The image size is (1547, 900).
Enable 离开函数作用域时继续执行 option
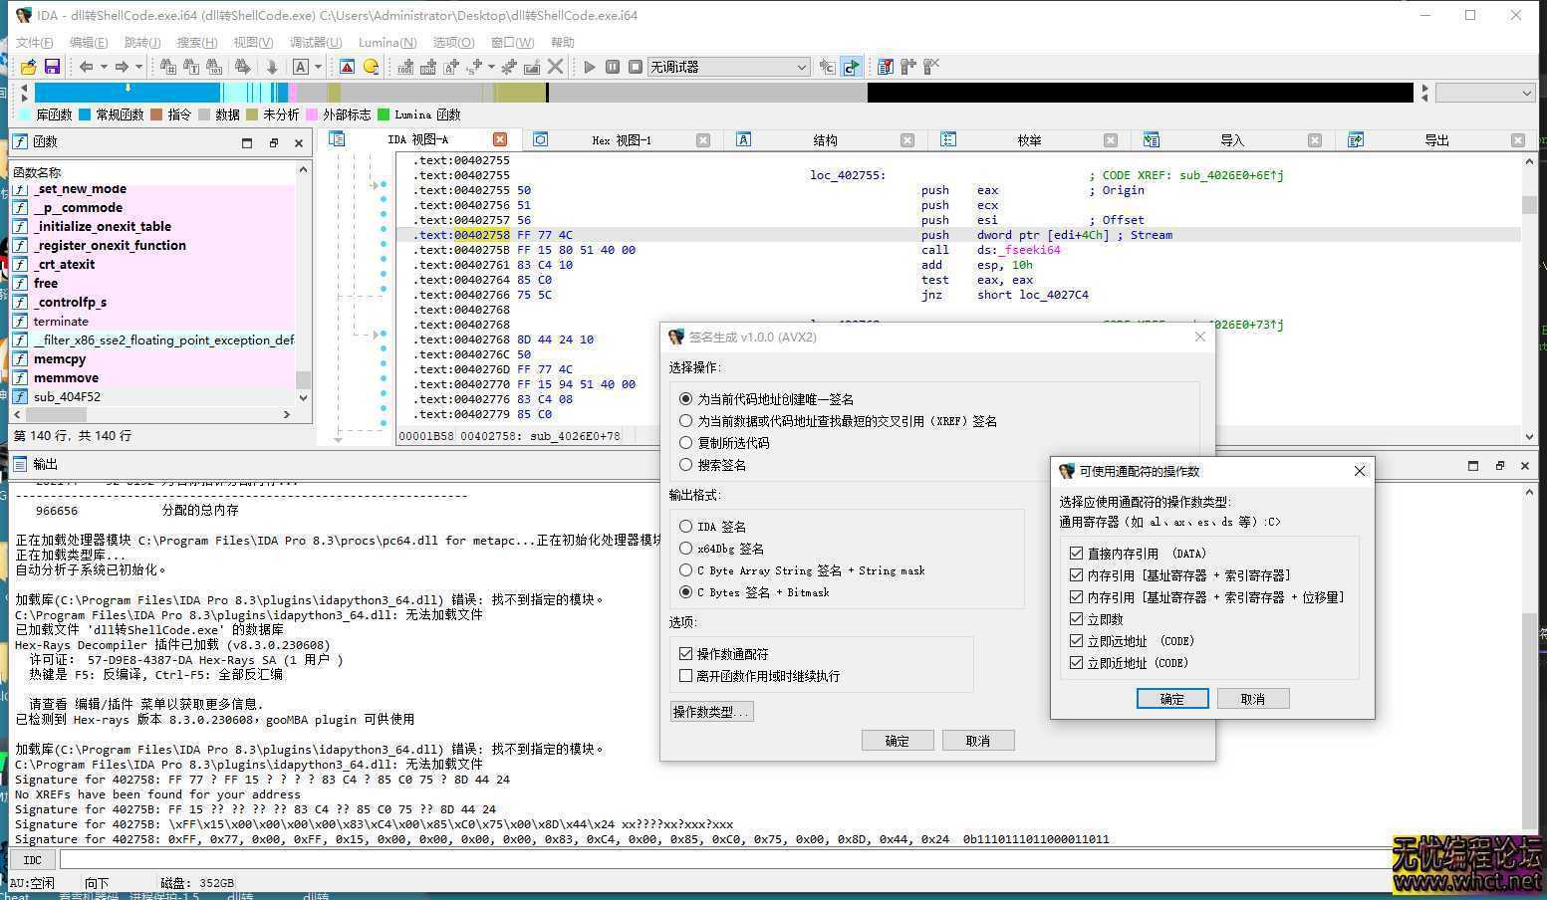(x=686, y=676)
